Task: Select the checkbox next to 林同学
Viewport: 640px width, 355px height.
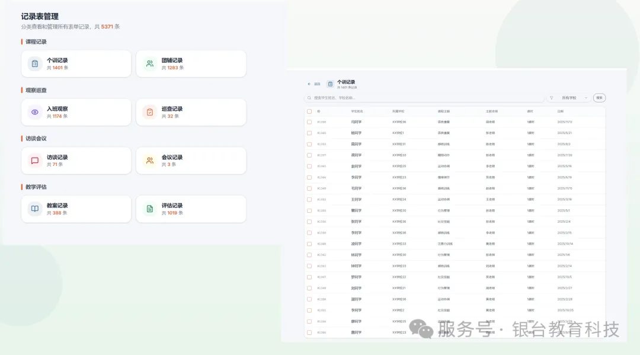Action: [x=309, y=255]
